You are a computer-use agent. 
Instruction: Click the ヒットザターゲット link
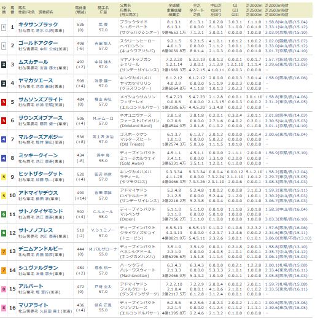pos(41,174)
